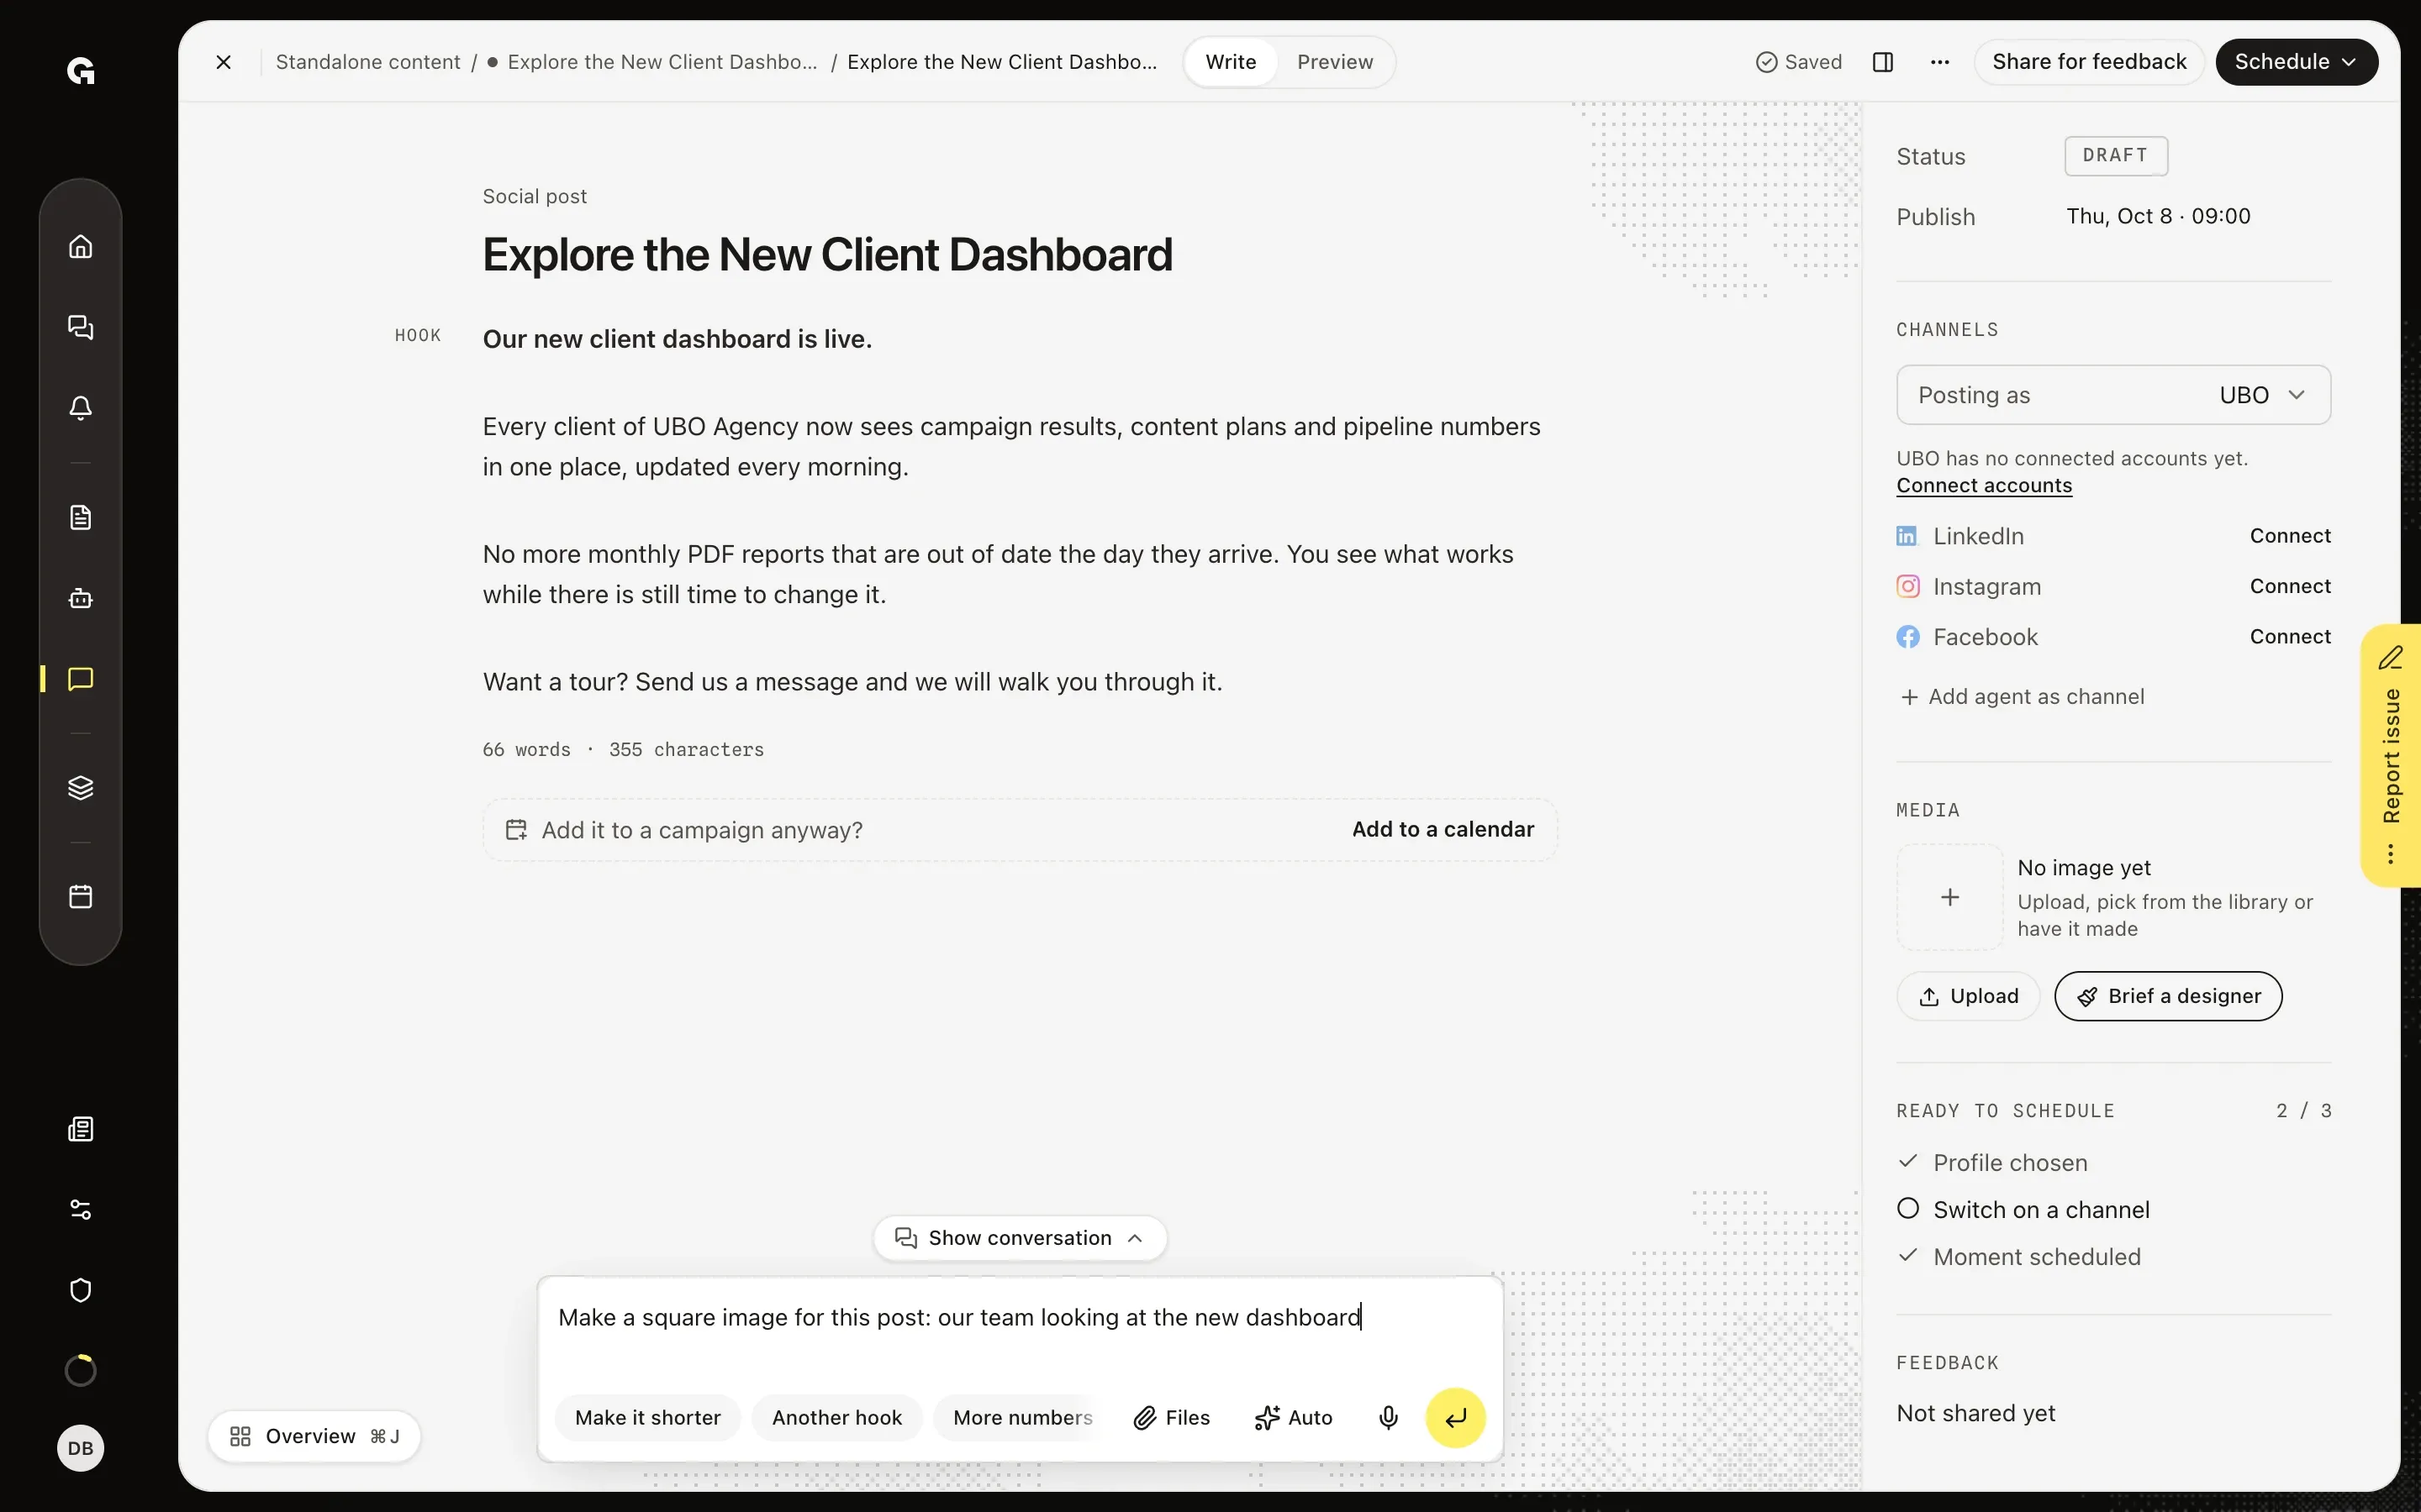Screen dimensions: 2421x1512
Task: Click the "Not shared yet" feedback text
Action: pos(1975,1413)
